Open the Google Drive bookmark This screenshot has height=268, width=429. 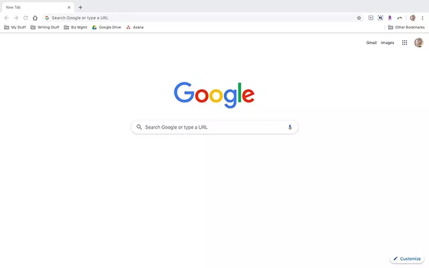pyautogui.click(x=107, y=27)
